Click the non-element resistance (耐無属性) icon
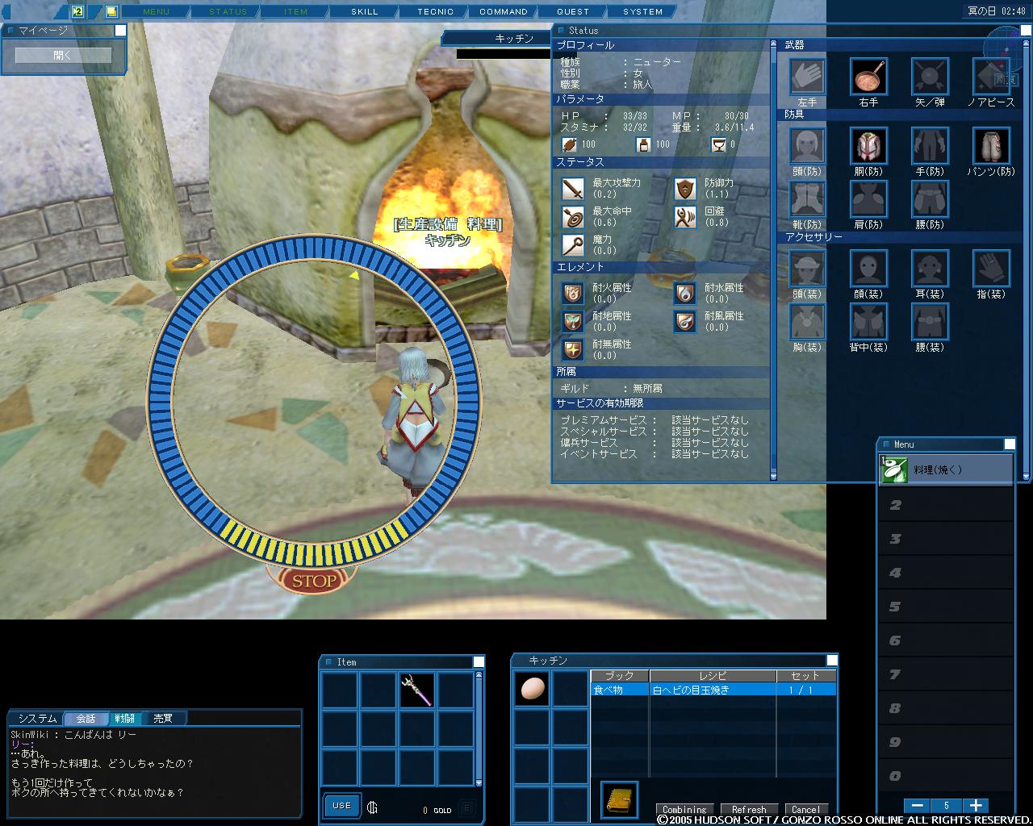The width and height of the screenshot is (1033, 826). coord(573,350)
